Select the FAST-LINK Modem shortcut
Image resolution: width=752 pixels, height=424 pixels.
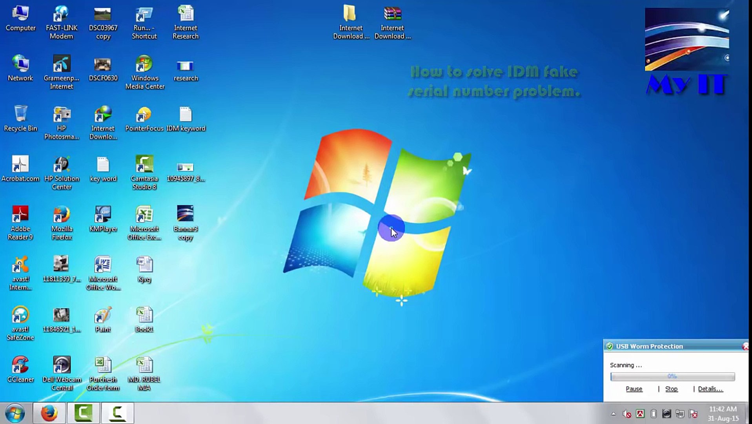pos(62,23)
